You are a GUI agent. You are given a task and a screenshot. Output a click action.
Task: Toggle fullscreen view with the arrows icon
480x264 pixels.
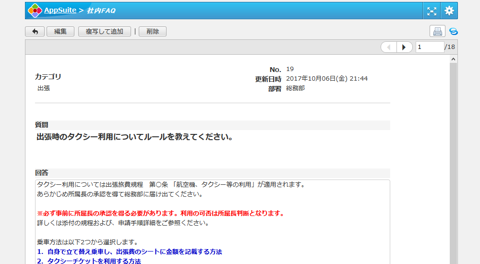pos(432,11)
